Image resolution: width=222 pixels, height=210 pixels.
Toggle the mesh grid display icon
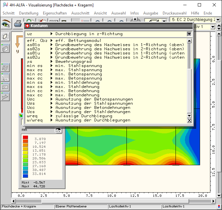pyautogui.click(x=5, y=68)
